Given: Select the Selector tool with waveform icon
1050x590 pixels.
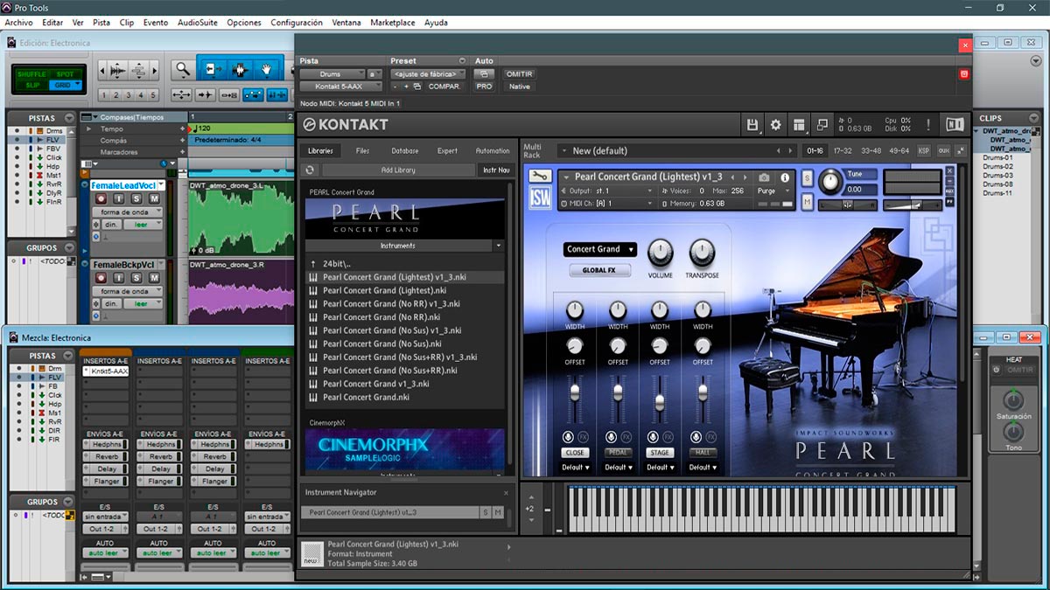Looking at the screenshot, I should pyautogui.click(x=240, y=69).
